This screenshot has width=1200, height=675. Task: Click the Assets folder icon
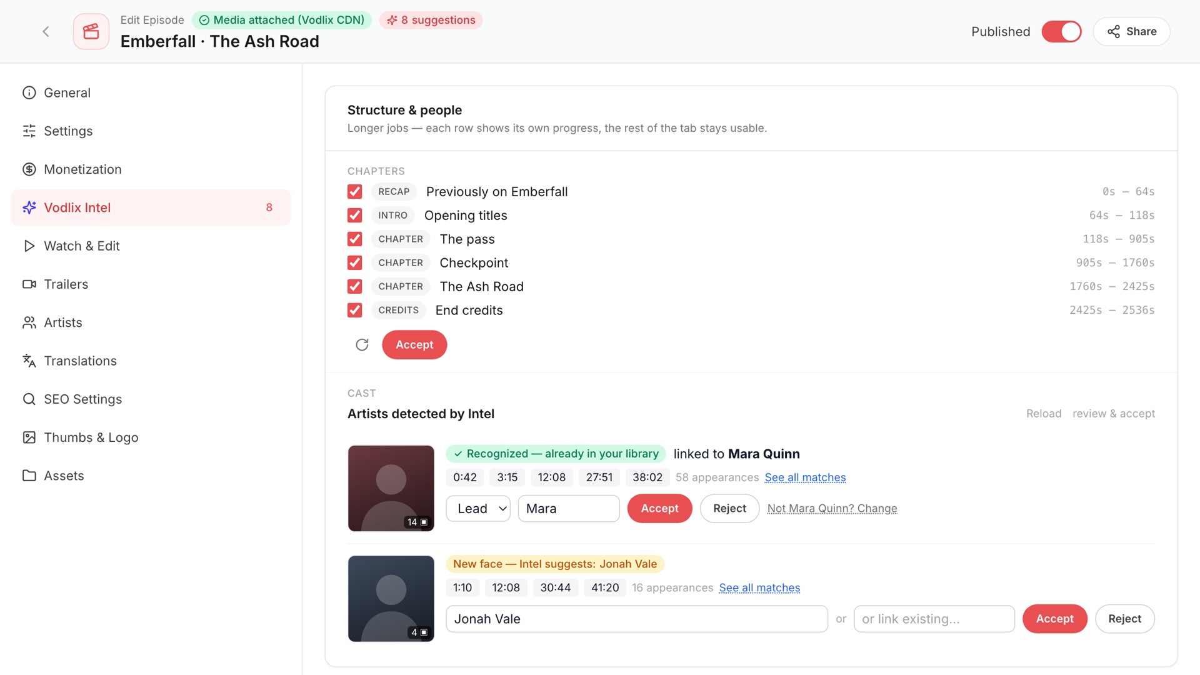[29, 476]
